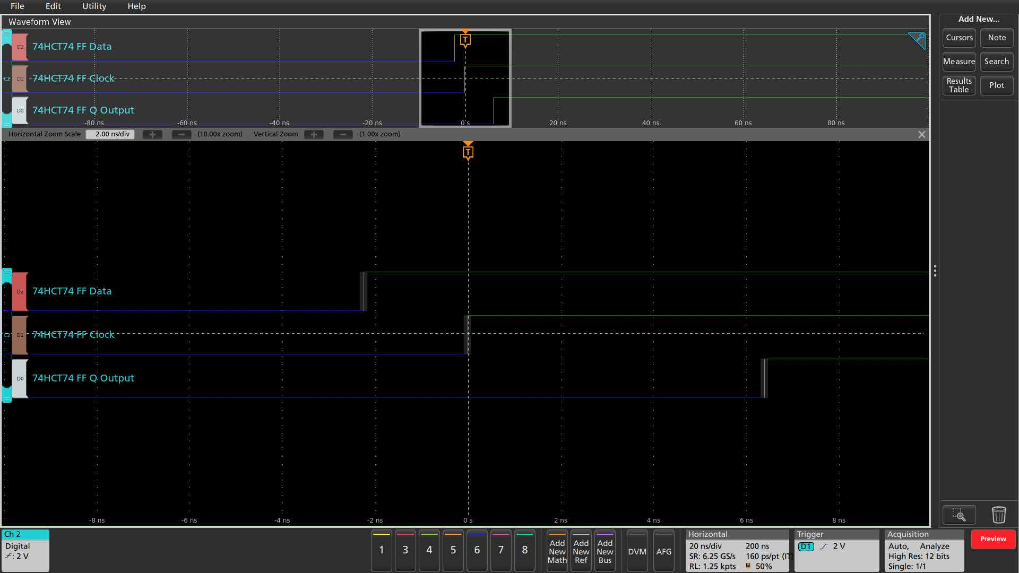Image resolution: width=1019 pixels, height=573 pixels.
Task: Click the Add New Math channel button
Action: [556, 551]
